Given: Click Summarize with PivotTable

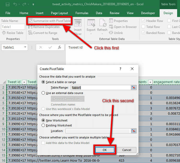Looking at the screenshot, I should click(x=49, y=21).
